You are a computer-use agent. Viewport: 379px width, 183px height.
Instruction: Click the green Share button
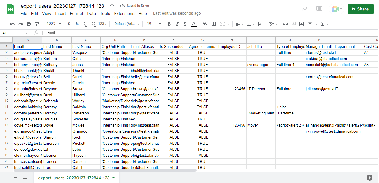click(361, 9)
